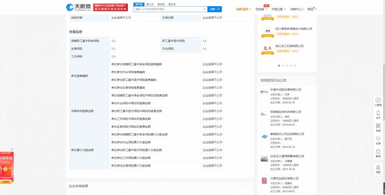Image resolution: width=385 pixels, height=195 pixels.
Task: Click legal representative name 文国强
Action: click(x=289, y=161)
